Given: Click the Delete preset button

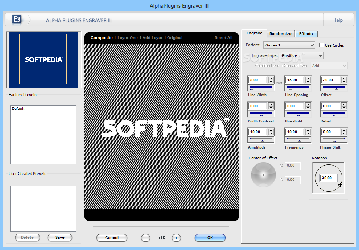Looking at the screenshot, I should click(x=28, y=237).
